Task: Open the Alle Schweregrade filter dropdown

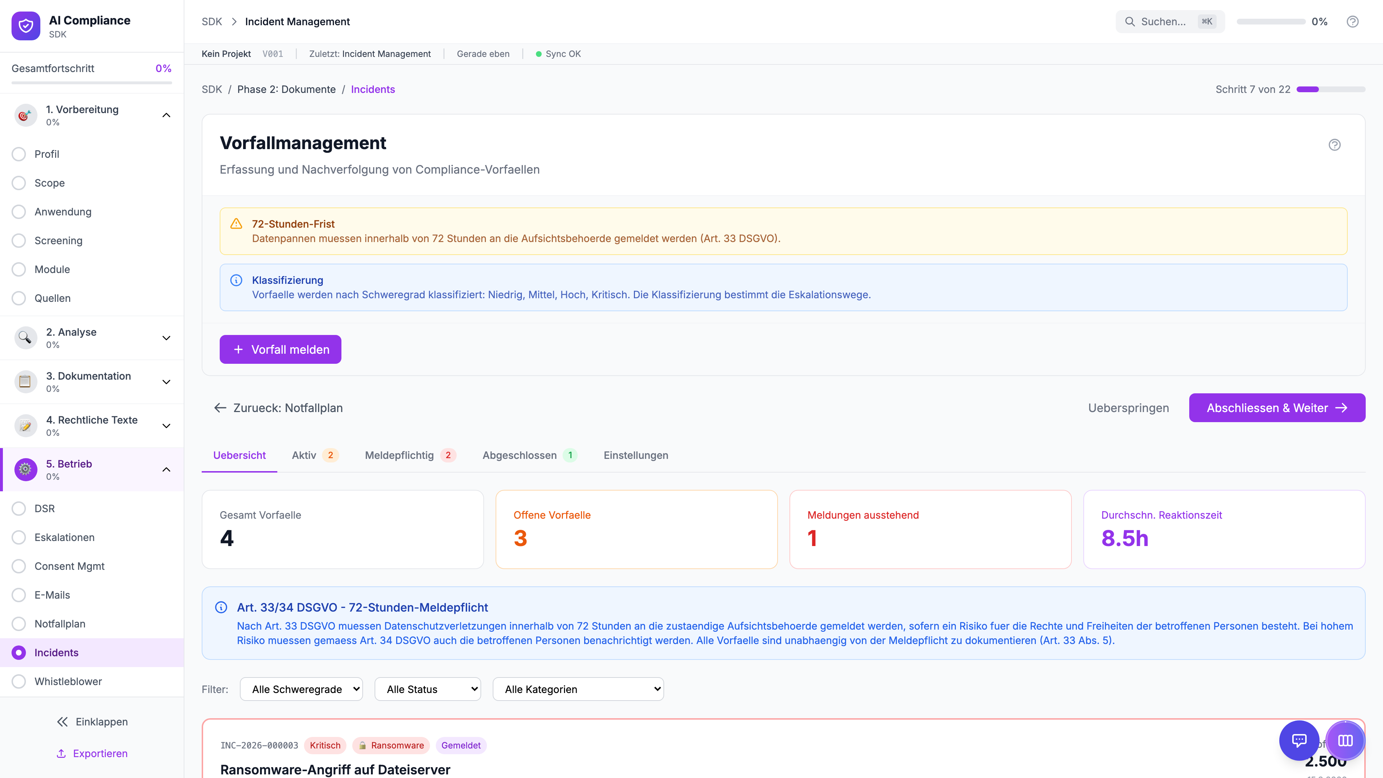Action: [301, 689]
